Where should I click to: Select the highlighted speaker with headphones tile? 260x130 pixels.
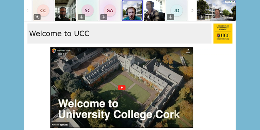(132, 10)
